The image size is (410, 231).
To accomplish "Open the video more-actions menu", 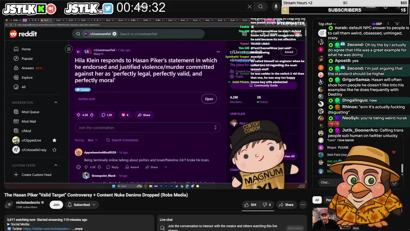I will [303, 205].
